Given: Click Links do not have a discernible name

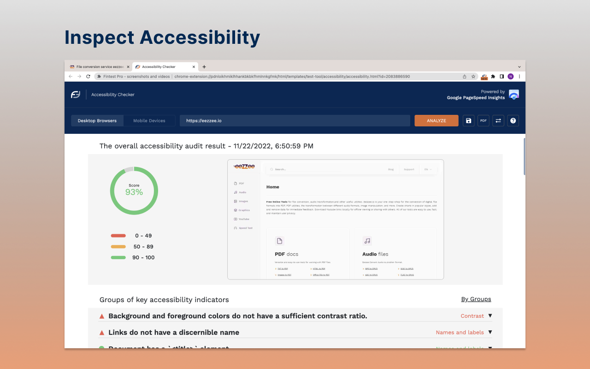Looking at the screenshot, I should point(174,332).
